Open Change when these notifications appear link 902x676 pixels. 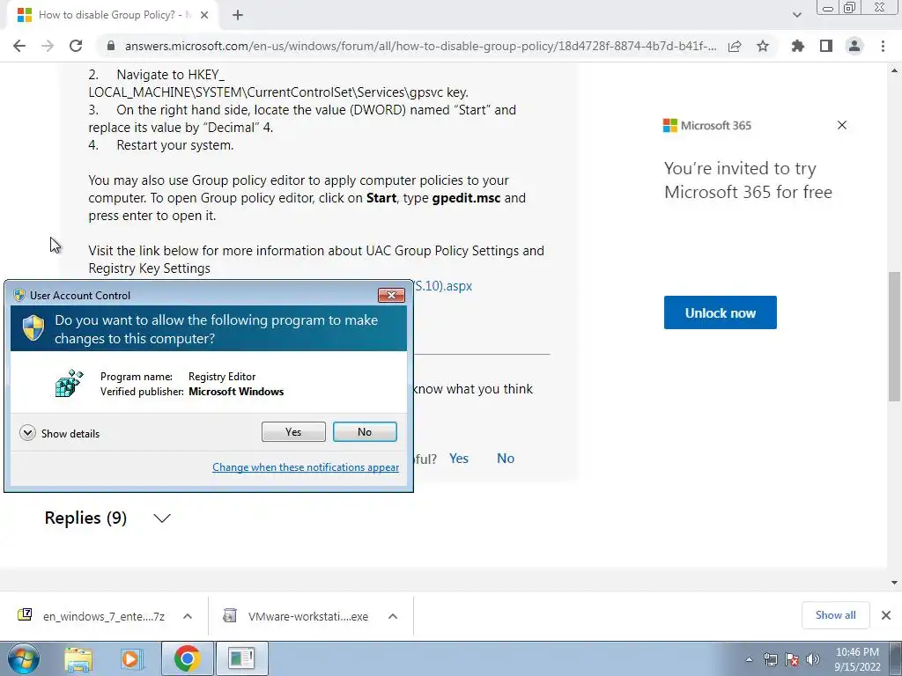[x=306, y=467]
